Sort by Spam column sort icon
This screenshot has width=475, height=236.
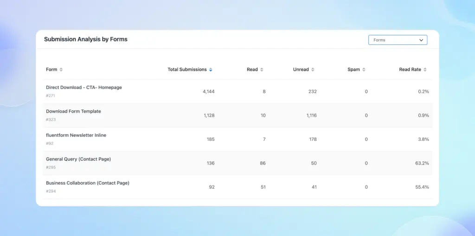pyautogui.click(x=364, y=70)
